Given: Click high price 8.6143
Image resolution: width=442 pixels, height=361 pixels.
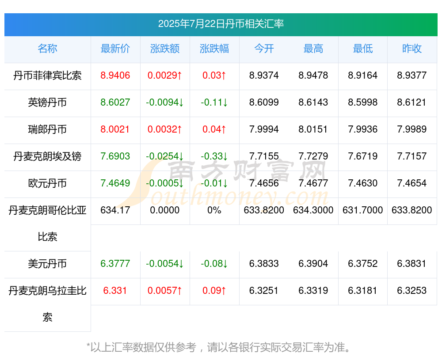Looking at the screenshot, I should 313,102.
